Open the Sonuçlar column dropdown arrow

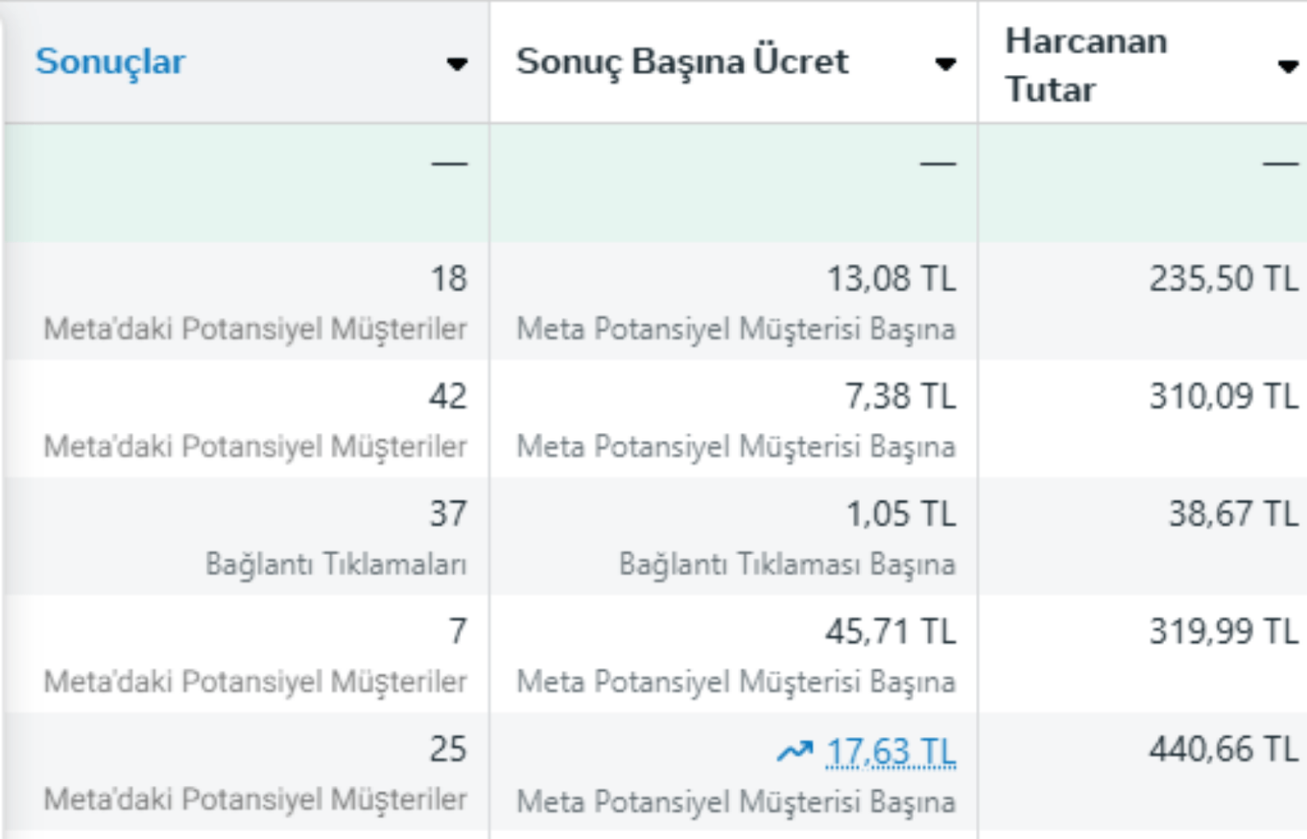(457, 64)
